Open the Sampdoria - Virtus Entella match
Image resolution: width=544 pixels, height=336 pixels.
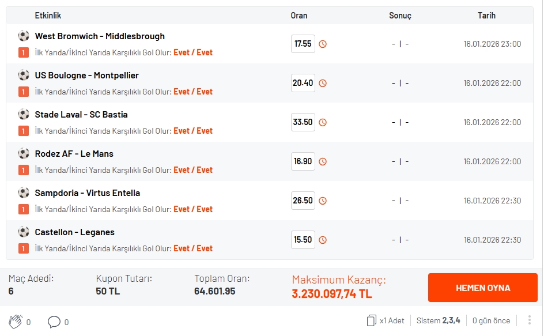click(87, 193)
